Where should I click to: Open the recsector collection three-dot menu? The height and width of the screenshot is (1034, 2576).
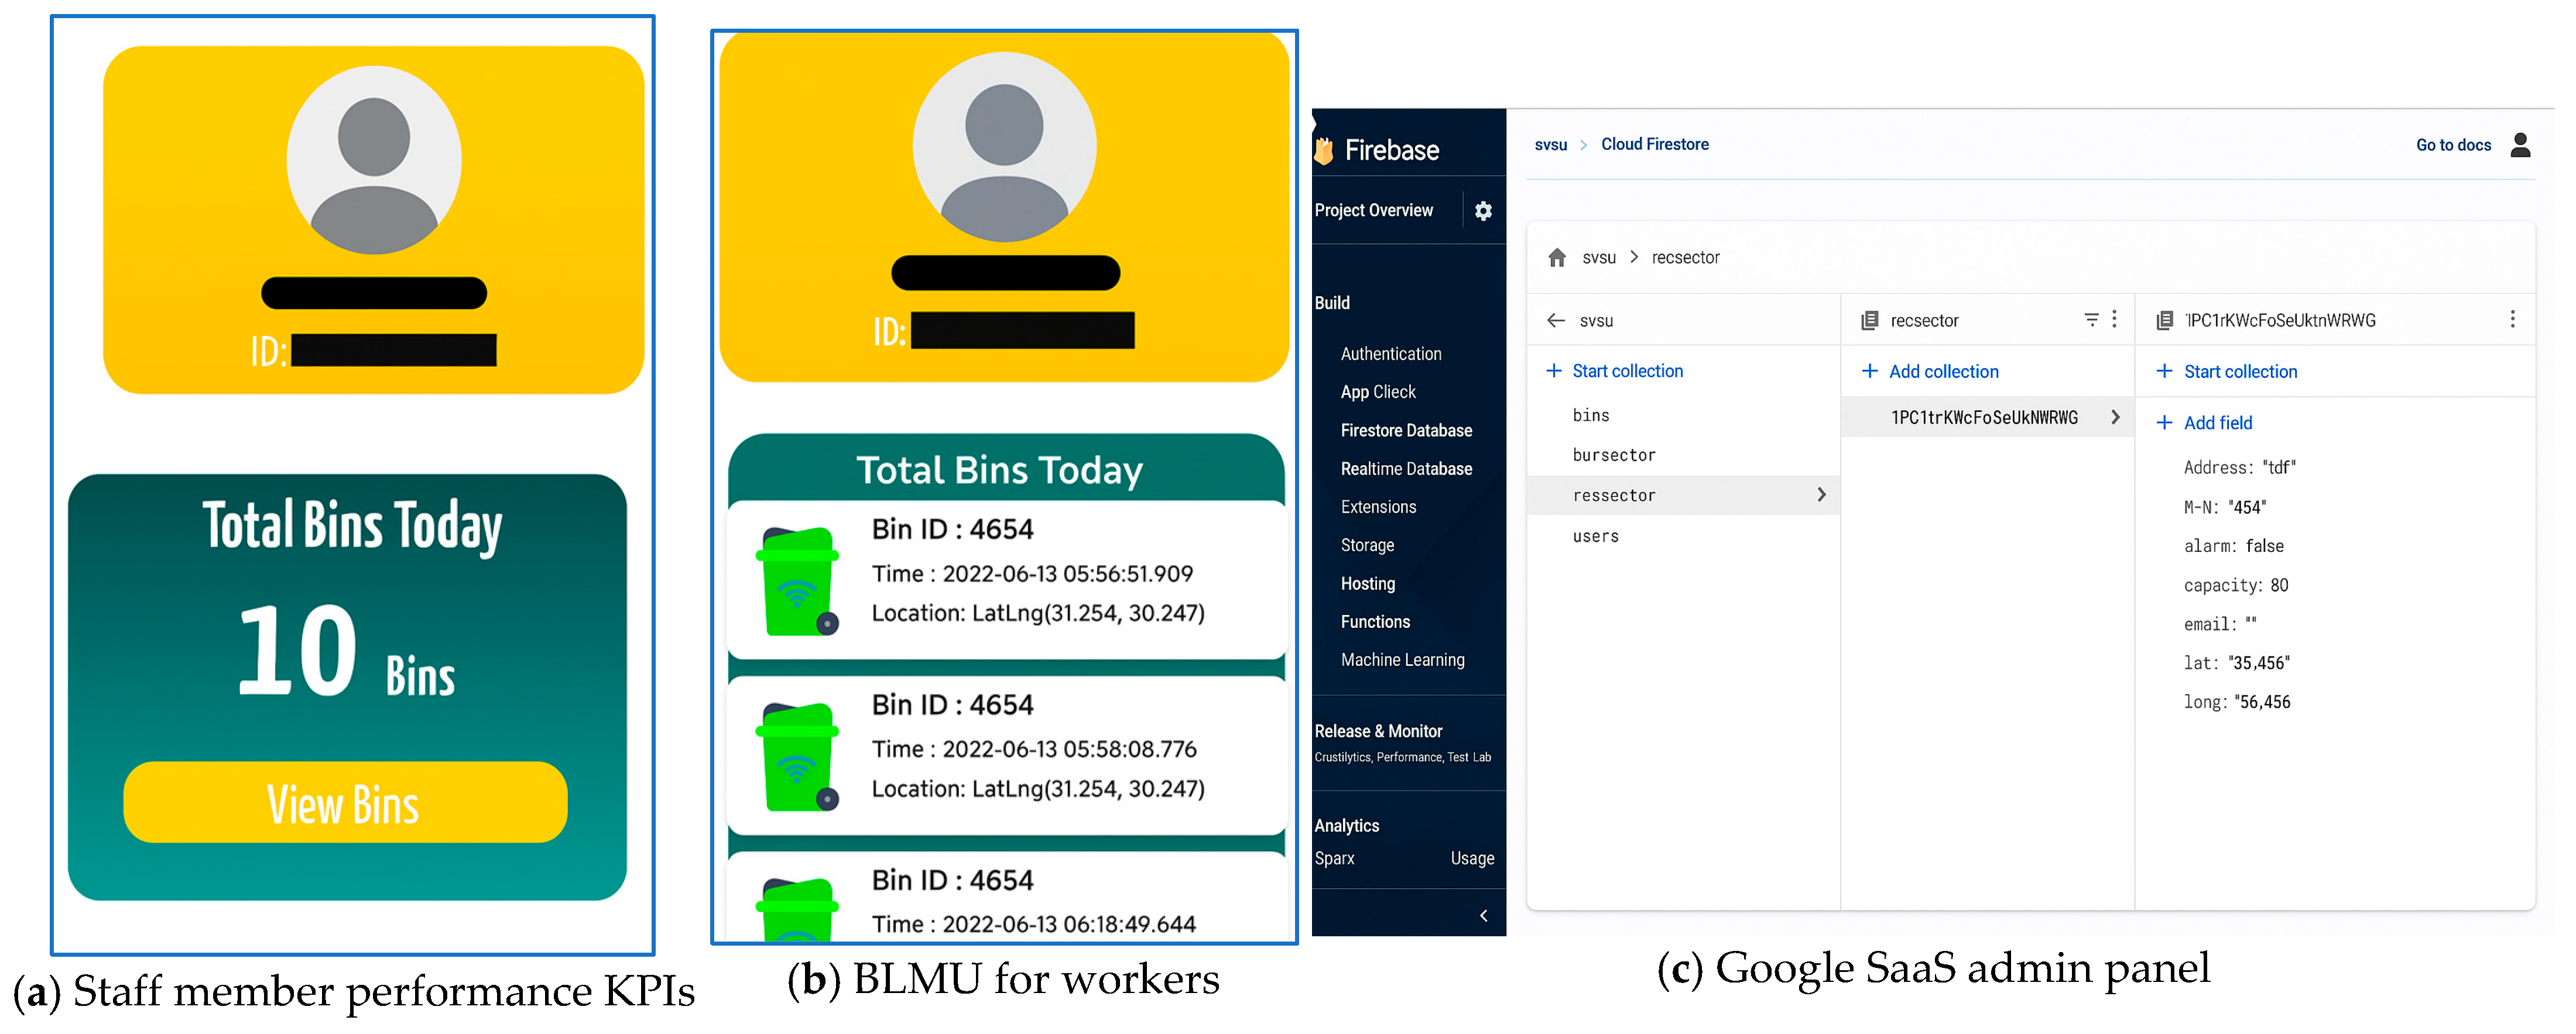2114,320
